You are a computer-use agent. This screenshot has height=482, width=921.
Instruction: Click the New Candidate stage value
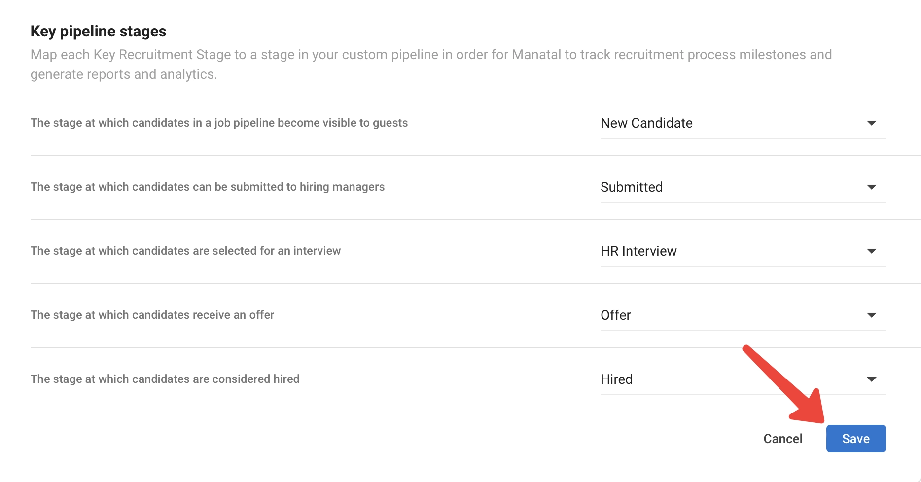click(646, 123)
